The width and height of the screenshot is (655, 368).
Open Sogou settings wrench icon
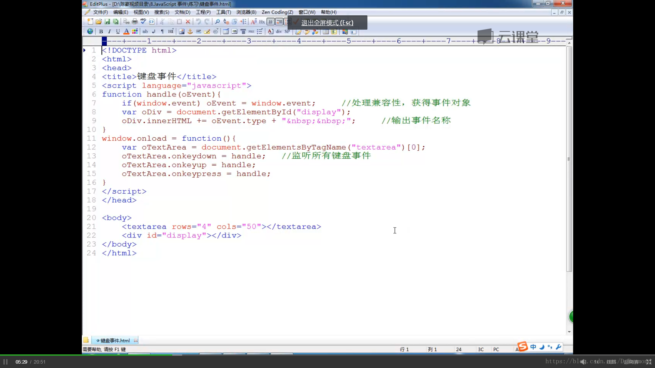558,347
